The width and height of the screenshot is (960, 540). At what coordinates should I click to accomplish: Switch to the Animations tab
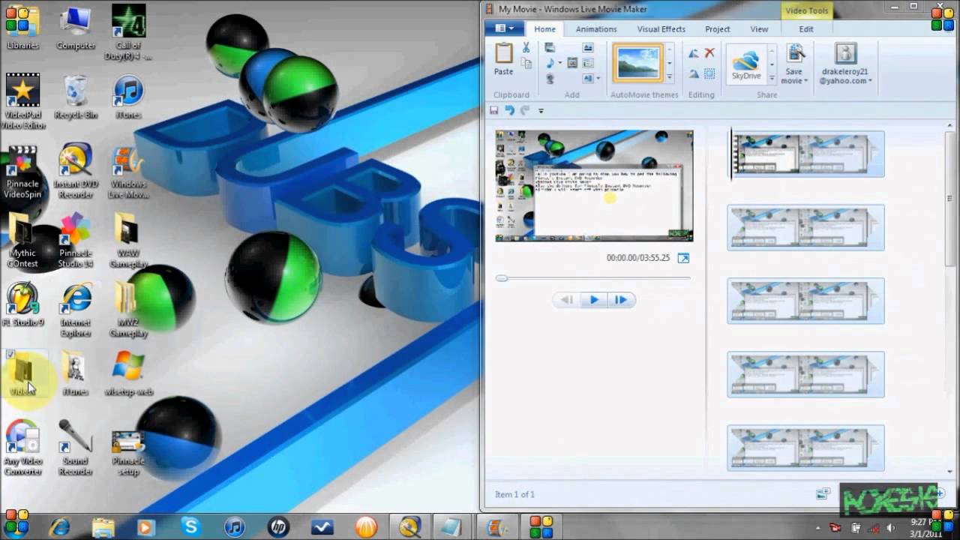(x=596, y=29)
